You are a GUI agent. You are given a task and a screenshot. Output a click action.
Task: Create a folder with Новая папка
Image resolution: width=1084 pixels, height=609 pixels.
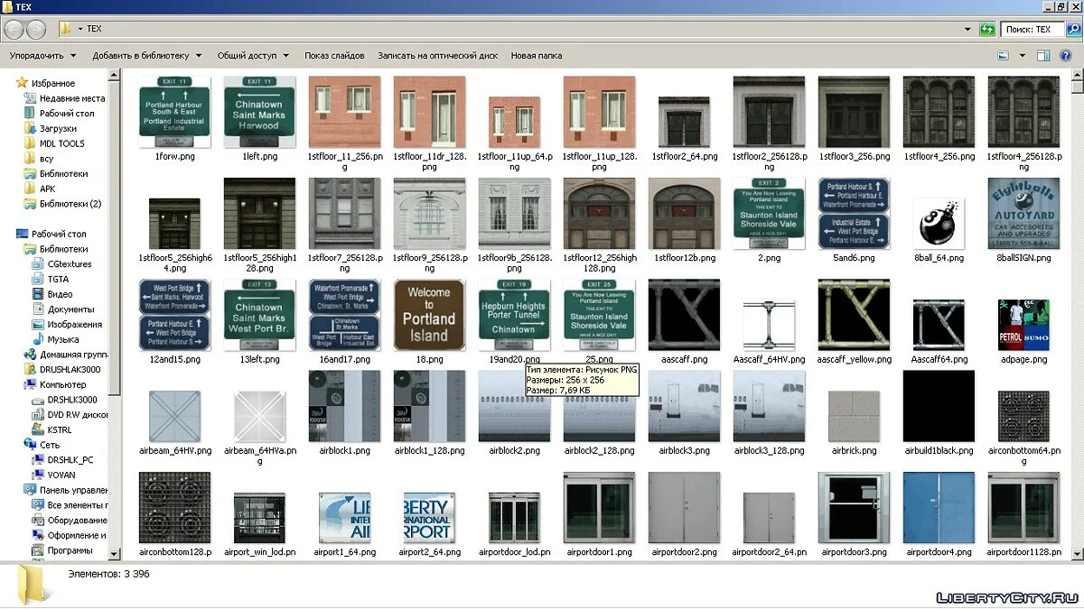(537, 56)
